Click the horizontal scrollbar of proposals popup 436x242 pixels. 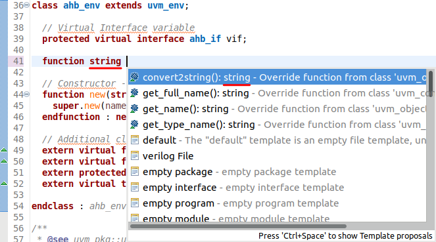click(238, 226)
